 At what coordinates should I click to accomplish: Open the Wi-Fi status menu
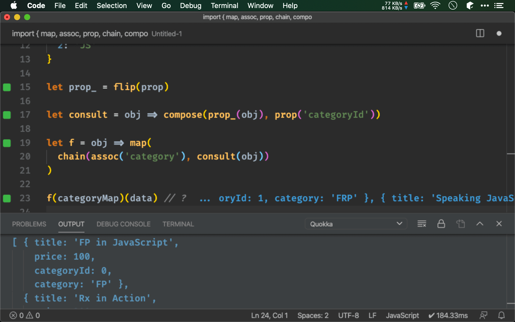click(x=435, y=6)
